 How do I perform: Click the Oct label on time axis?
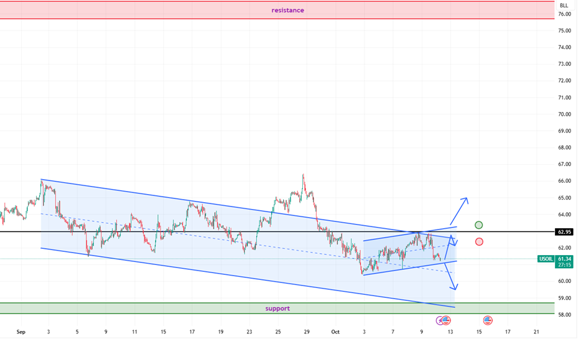point(337,332)
